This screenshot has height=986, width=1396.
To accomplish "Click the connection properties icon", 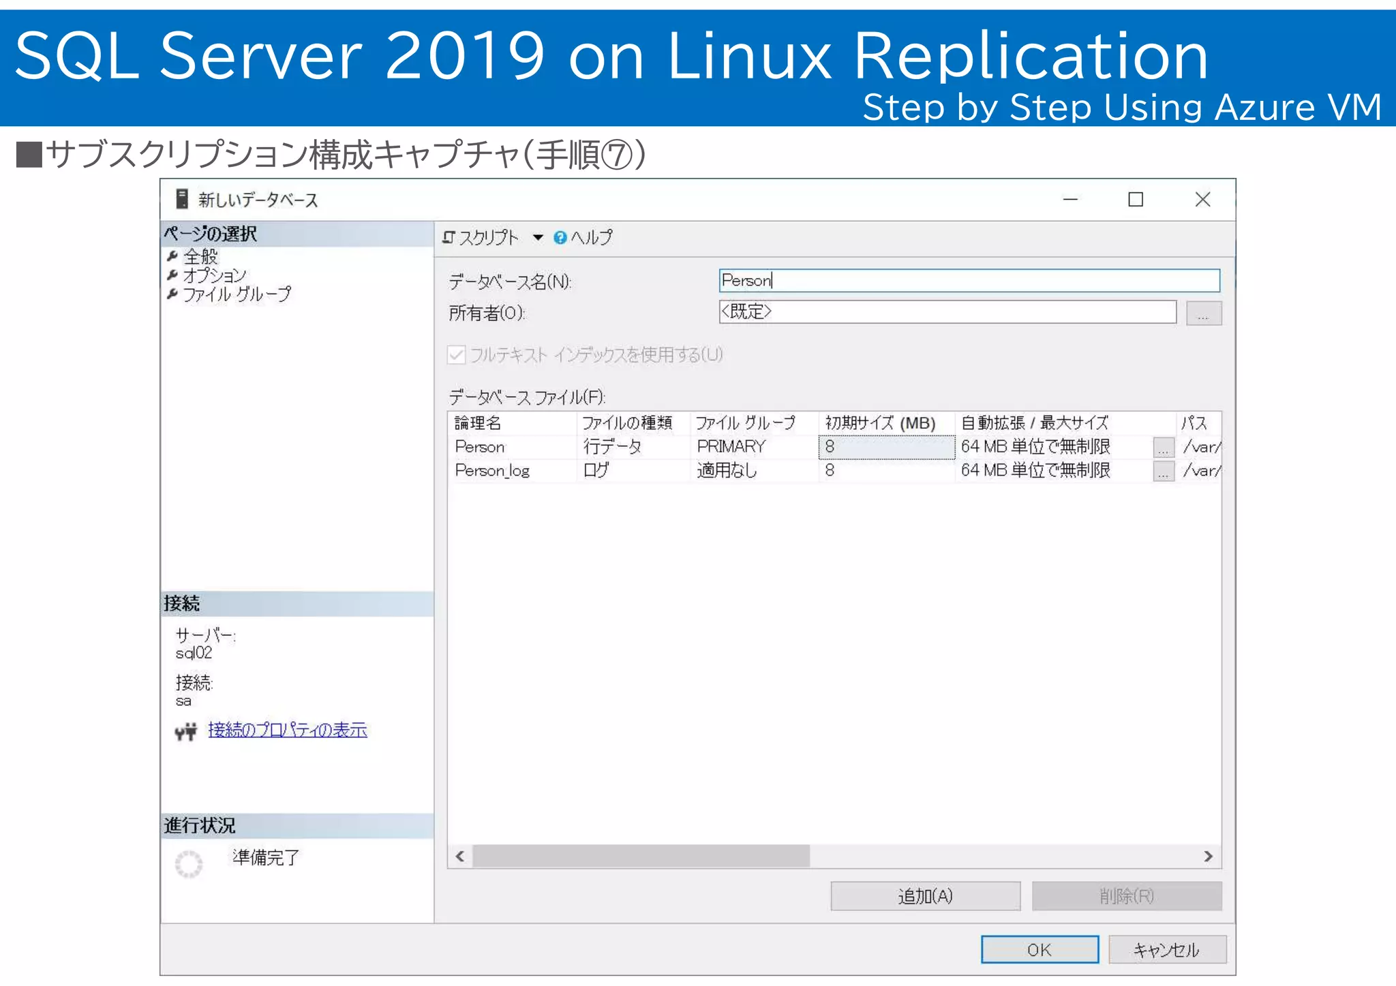I will [185, 732].
